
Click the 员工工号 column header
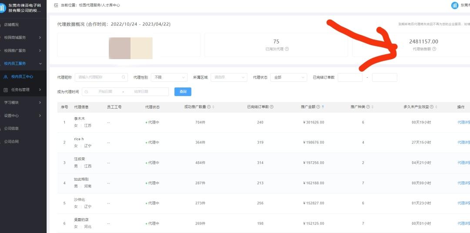(x=114, y=107)
